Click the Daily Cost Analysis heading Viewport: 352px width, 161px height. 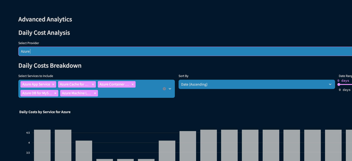coord(44,33)
